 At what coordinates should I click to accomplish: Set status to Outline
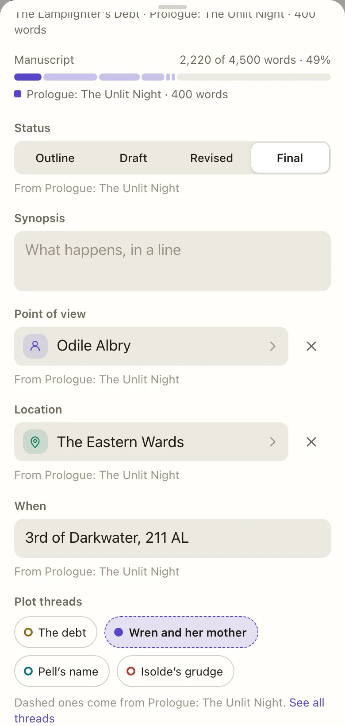tap(55, 158)
